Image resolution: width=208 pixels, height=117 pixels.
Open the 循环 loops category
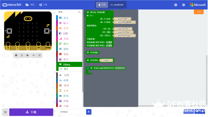click(x=69, y=44)
